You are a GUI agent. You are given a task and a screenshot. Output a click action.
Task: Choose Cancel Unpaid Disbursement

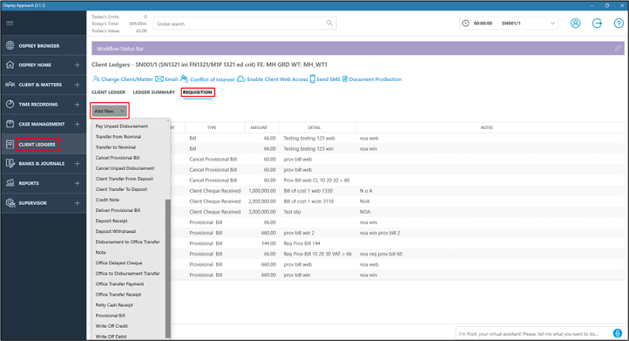click(x=125, y=168)
